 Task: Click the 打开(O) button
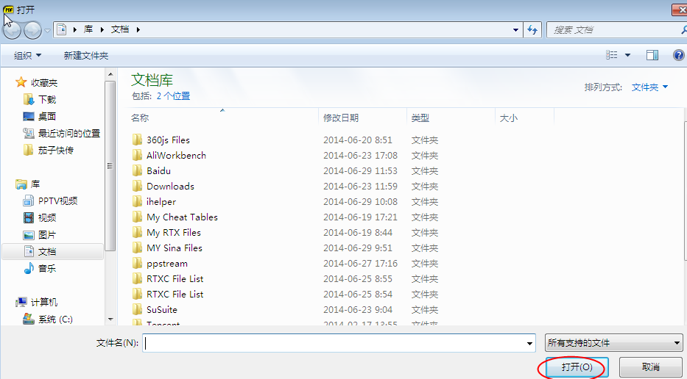pyautogui.click(x=577, y=367)
